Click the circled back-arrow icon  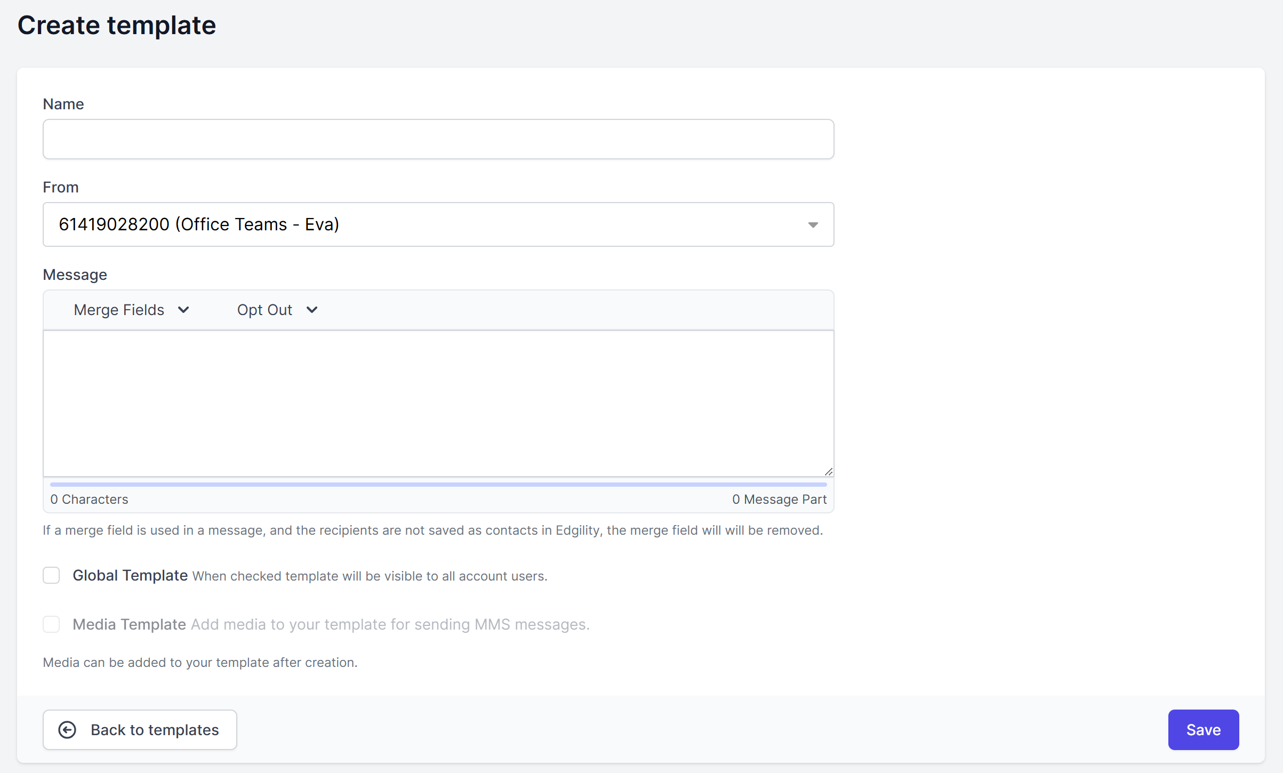pos(67,730)
